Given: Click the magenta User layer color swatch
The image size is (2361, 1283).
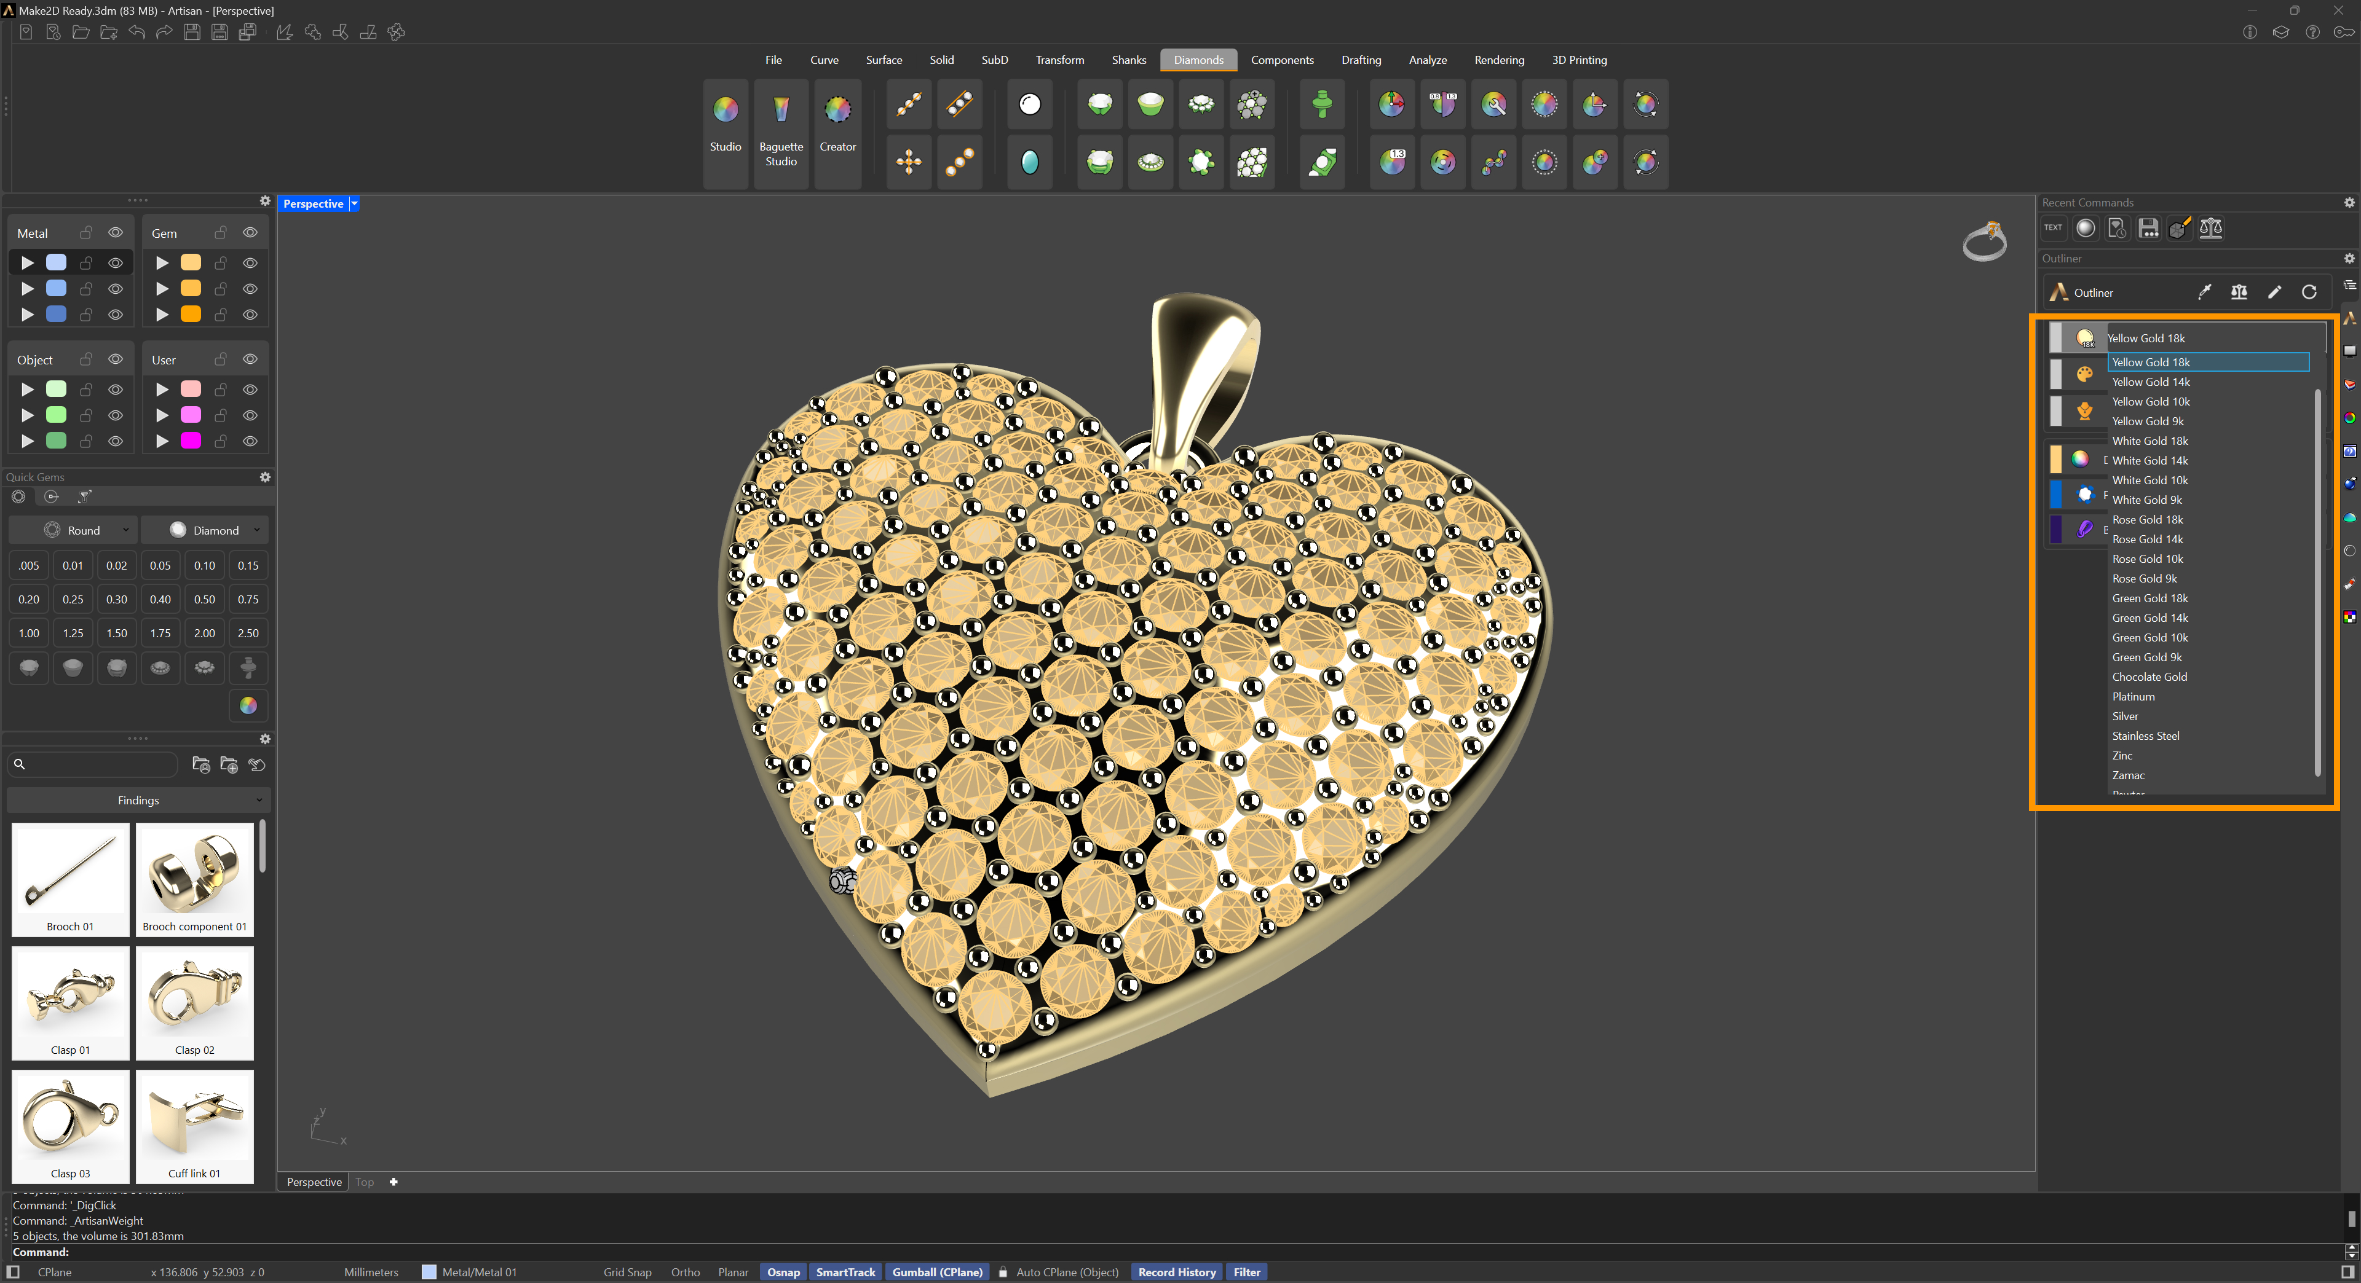Looking at the screenshot, I should [191, 441].
